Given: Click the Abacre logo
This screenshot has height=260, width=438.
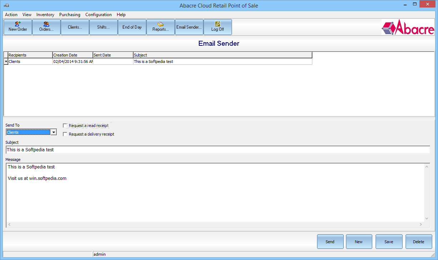Looking at the screenshot, I should tap(408, 27).
